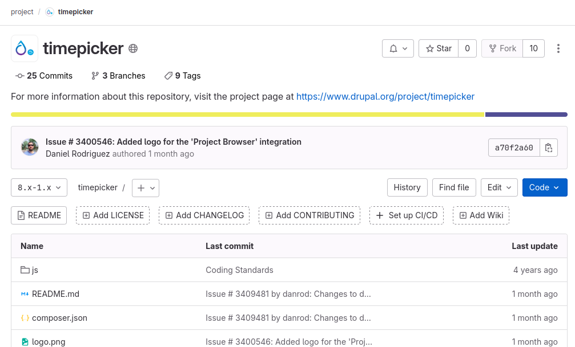575x347 pixels.
Task: Click Add LICENSE
Action: pyautogui.click(x=113, y=215)
